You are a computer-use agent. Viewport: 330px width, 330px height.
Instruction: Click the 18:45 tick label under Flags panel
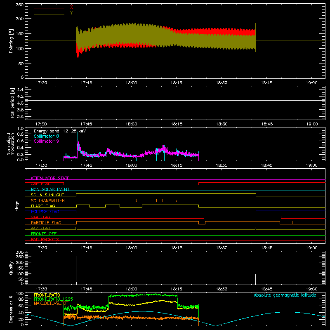tap(266, 248)
